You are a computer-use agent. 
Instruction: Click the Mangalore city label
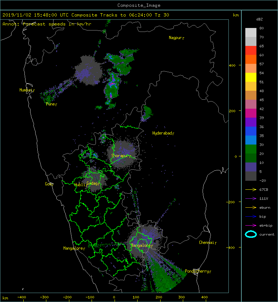(x=73, y=248)
